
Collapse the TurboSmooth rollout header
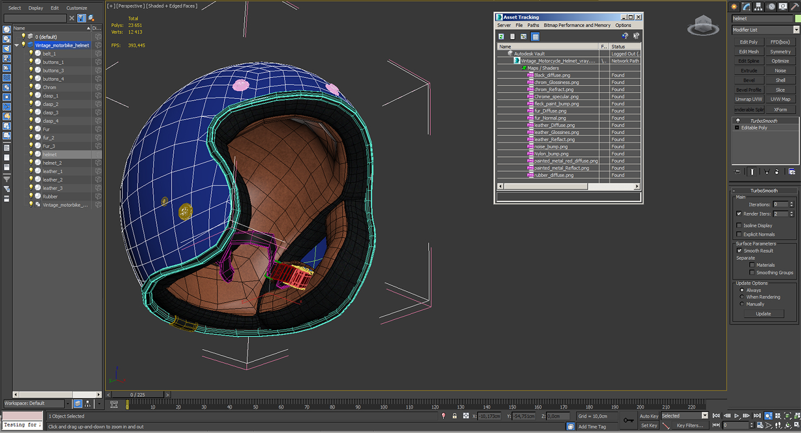tap(764, 191)
